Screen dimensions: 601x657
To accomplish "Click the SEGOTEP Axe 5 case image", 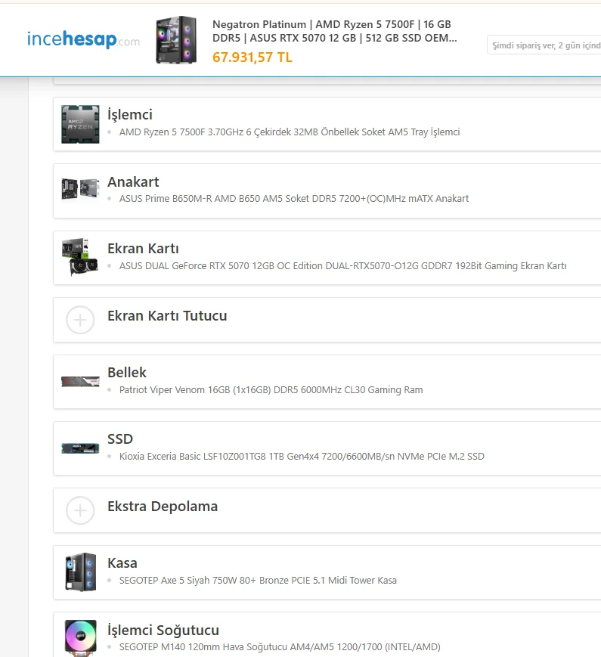I will pyautogui.click(x=80, y=572).
